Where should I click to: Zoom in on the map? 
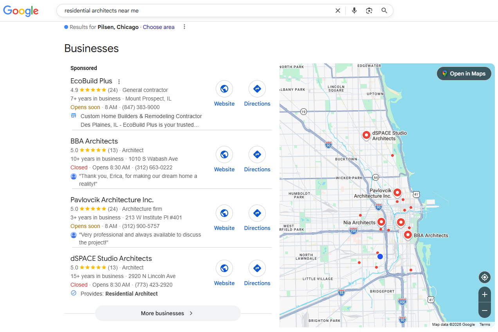(x=484, y=295)
